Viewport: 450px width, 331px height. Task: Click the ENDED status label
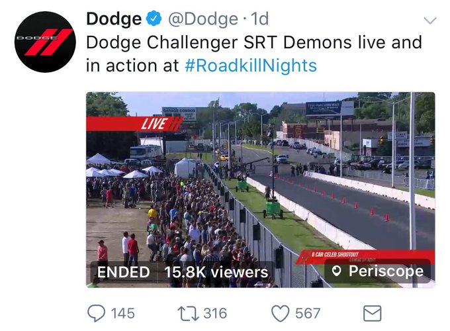coord(123,272)
